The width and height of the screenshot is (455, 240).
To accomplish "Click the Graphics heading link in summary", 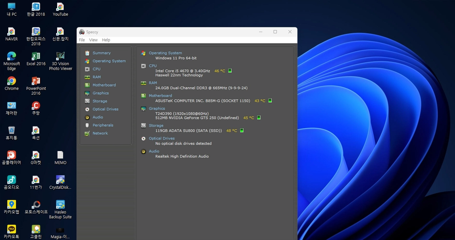I will click(x=157, y=108).
